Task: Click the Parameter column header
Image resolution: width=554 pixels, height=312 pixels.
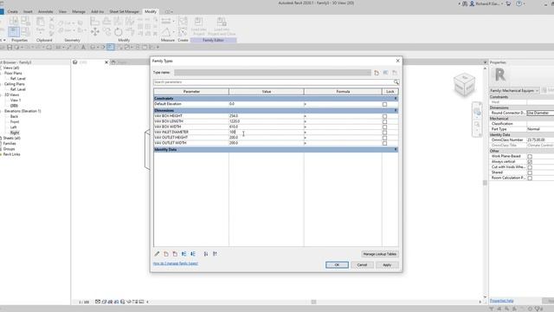Action: (191, 92)
